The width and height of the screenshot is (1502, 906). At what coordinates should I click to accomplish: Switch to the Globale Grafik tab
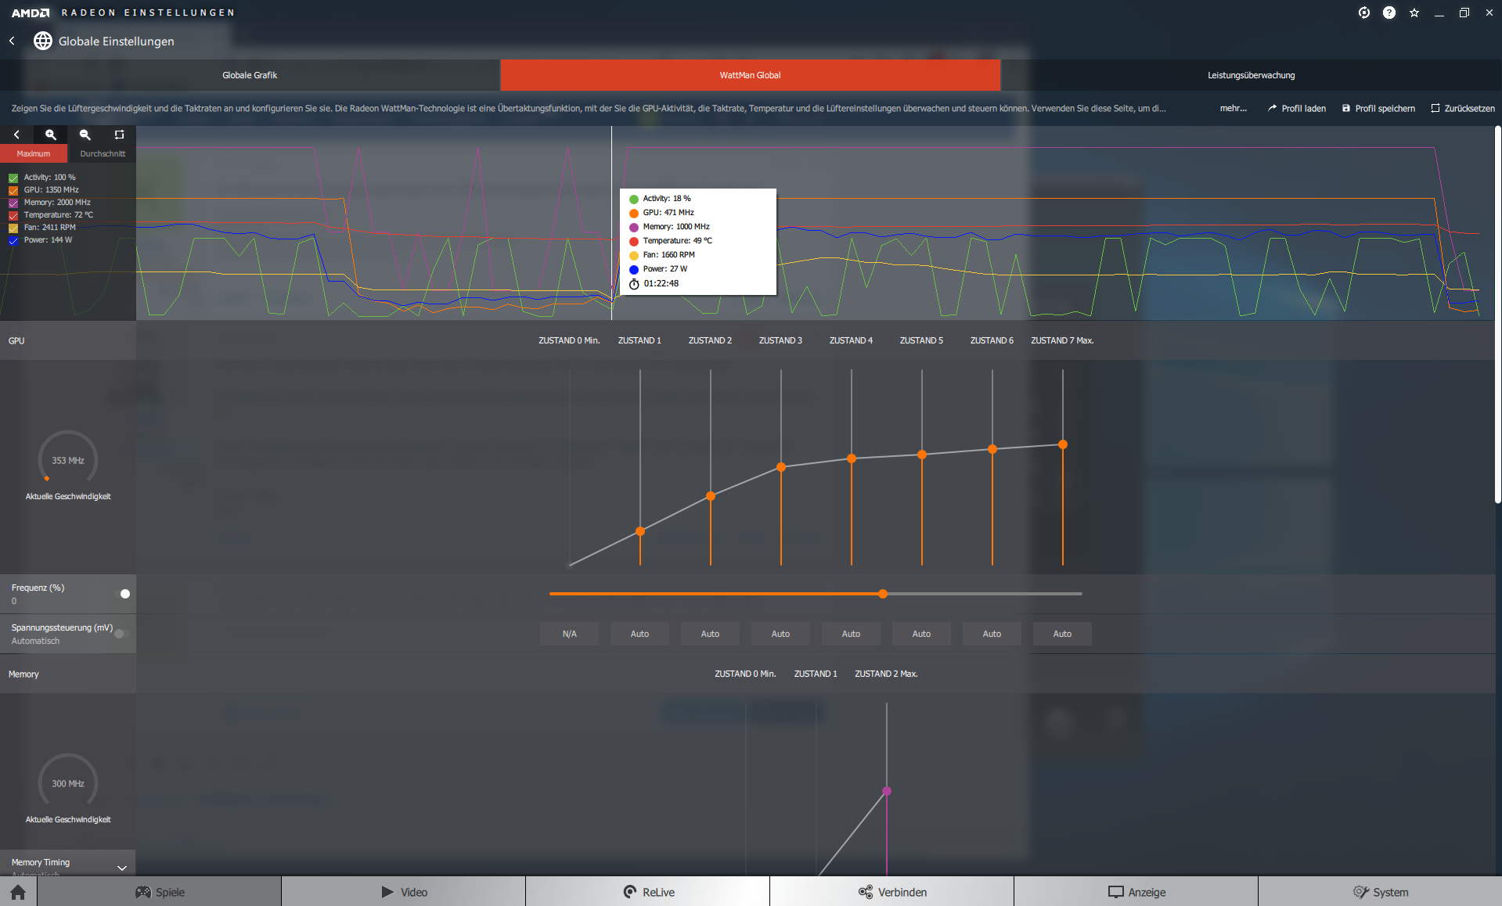(250, 75)
